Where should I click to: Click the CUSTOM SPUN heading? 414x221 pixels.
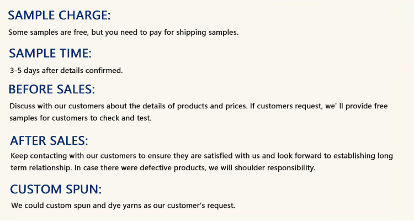(x=56, y=190)
